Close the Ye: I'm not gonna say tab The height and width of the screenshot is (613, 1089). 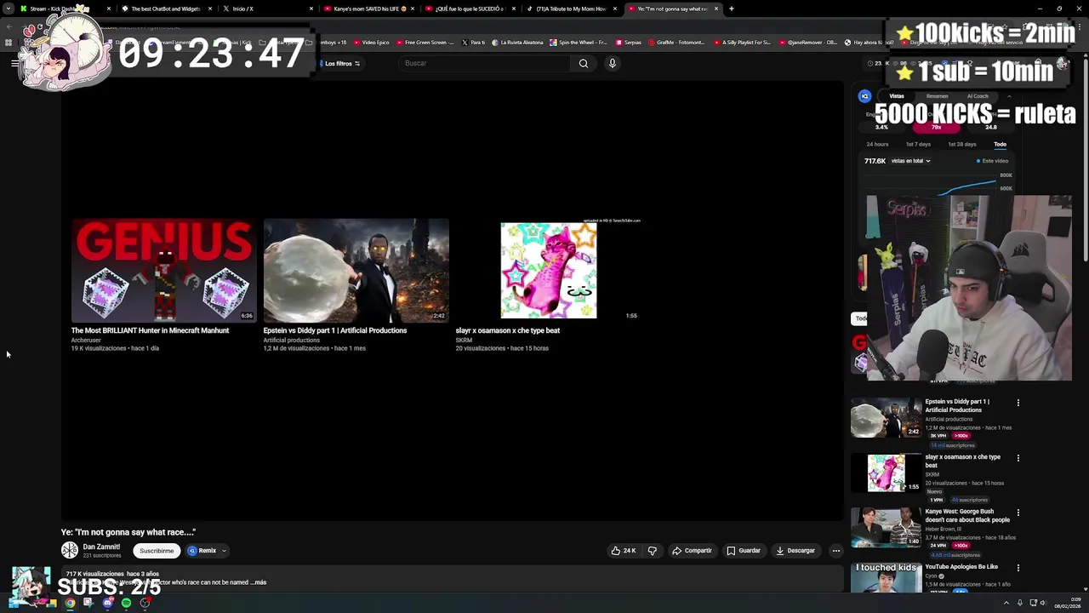[716, 9]
